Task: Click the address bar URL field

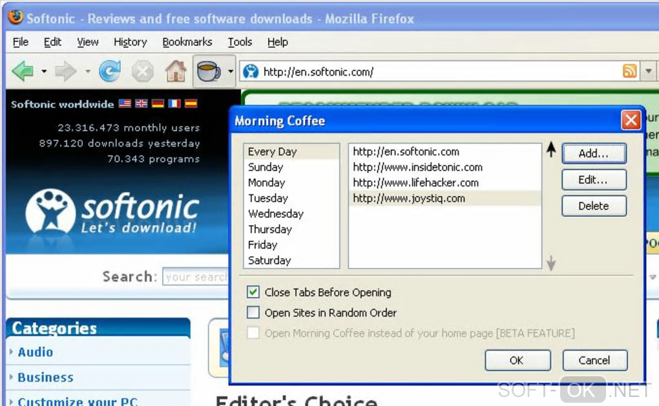Action: click(x=439, y=72)
